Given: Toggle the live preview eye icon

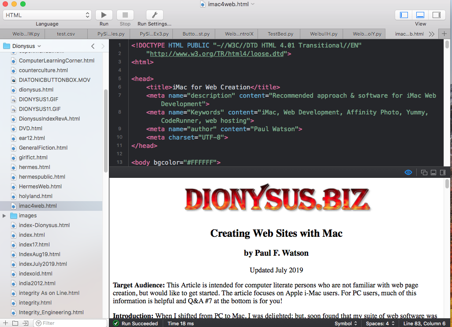Looking at the screenshot, I should (408, 172).
